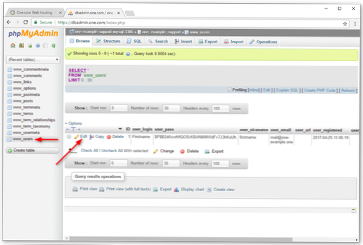363x245 pixels.
Task: Click the pencil Change icon with selected
Action: (x=156, y=151)
